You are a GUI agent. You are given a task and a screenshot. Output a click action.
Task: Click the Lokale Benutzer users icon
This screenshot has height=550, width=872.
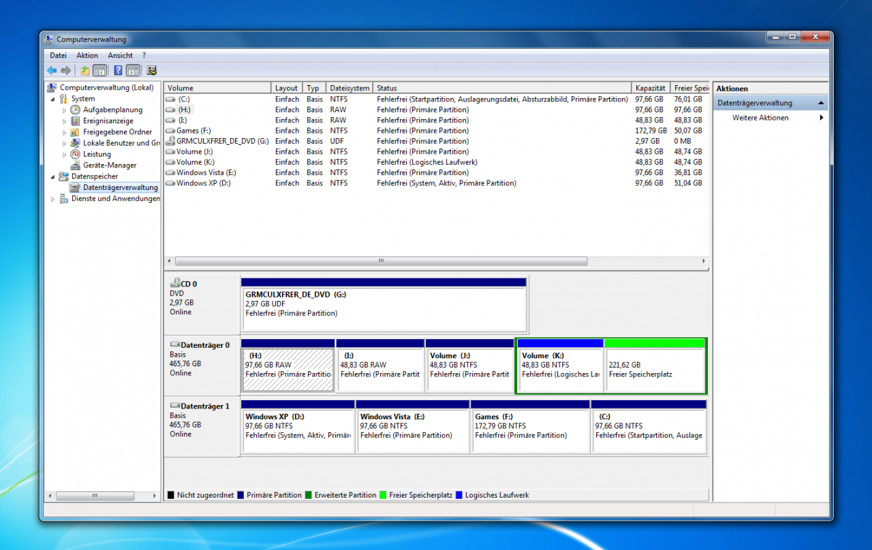click(x=76, y=143)
